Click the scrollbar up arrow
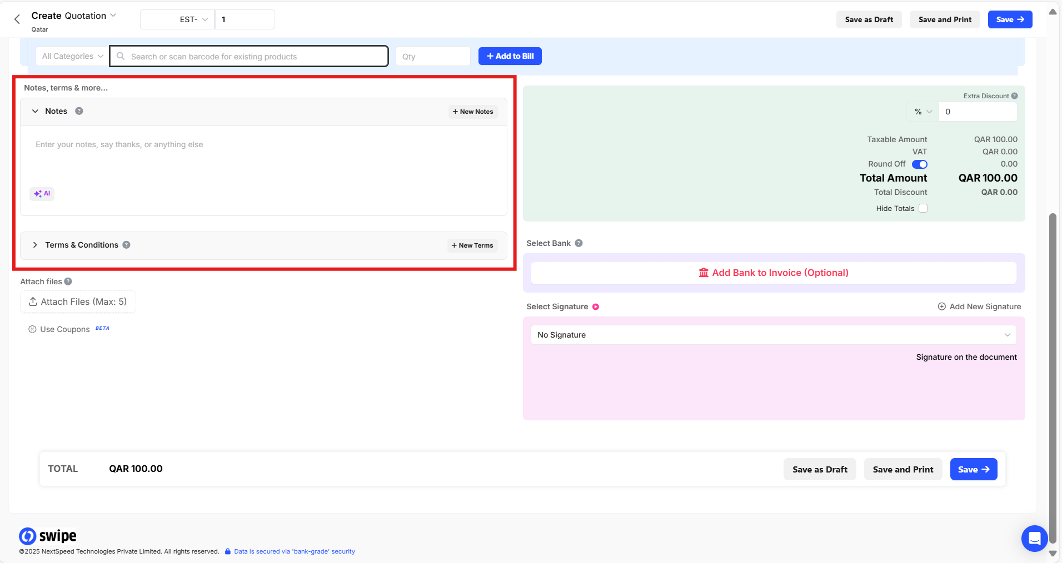This screenshot has width=1062, height=563. pyautogui.click(x=1052, y=12)
